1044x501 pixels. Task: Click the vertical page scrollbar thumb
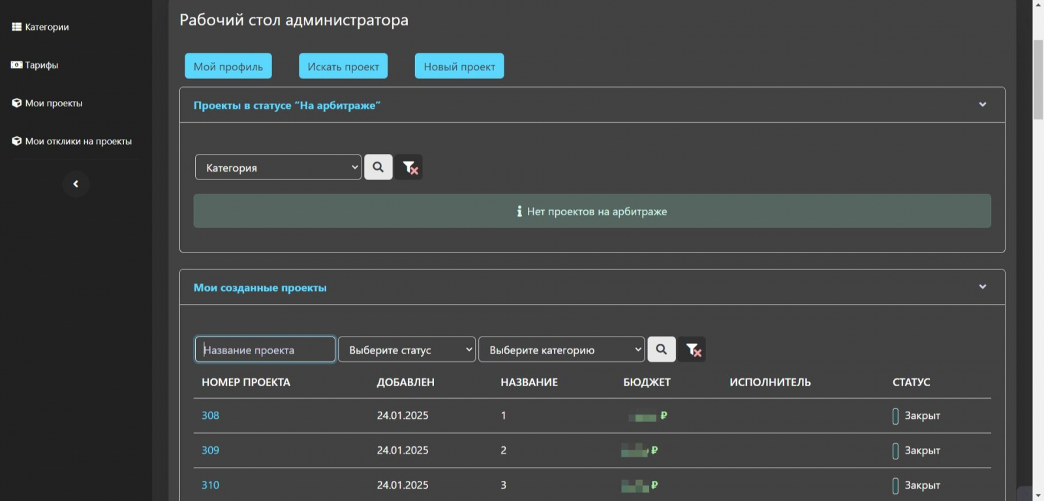(1037, 78)
